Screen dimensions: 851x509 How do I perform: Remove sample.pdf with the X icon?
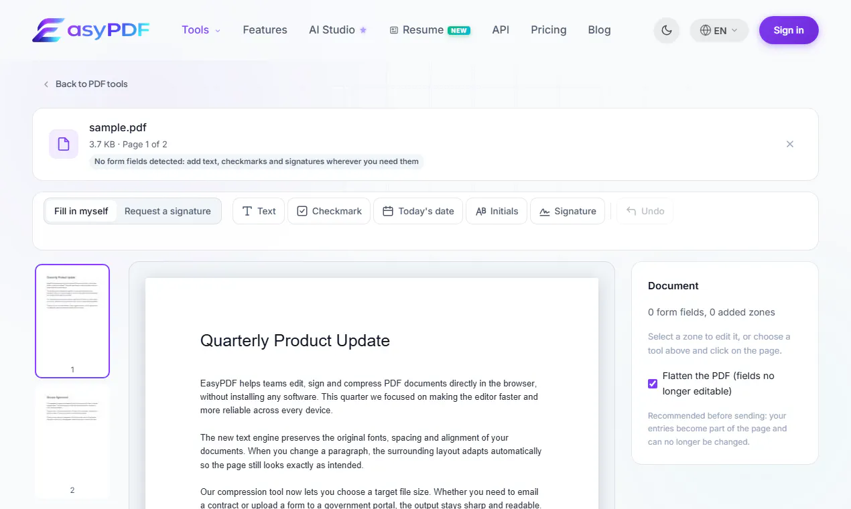790,144
